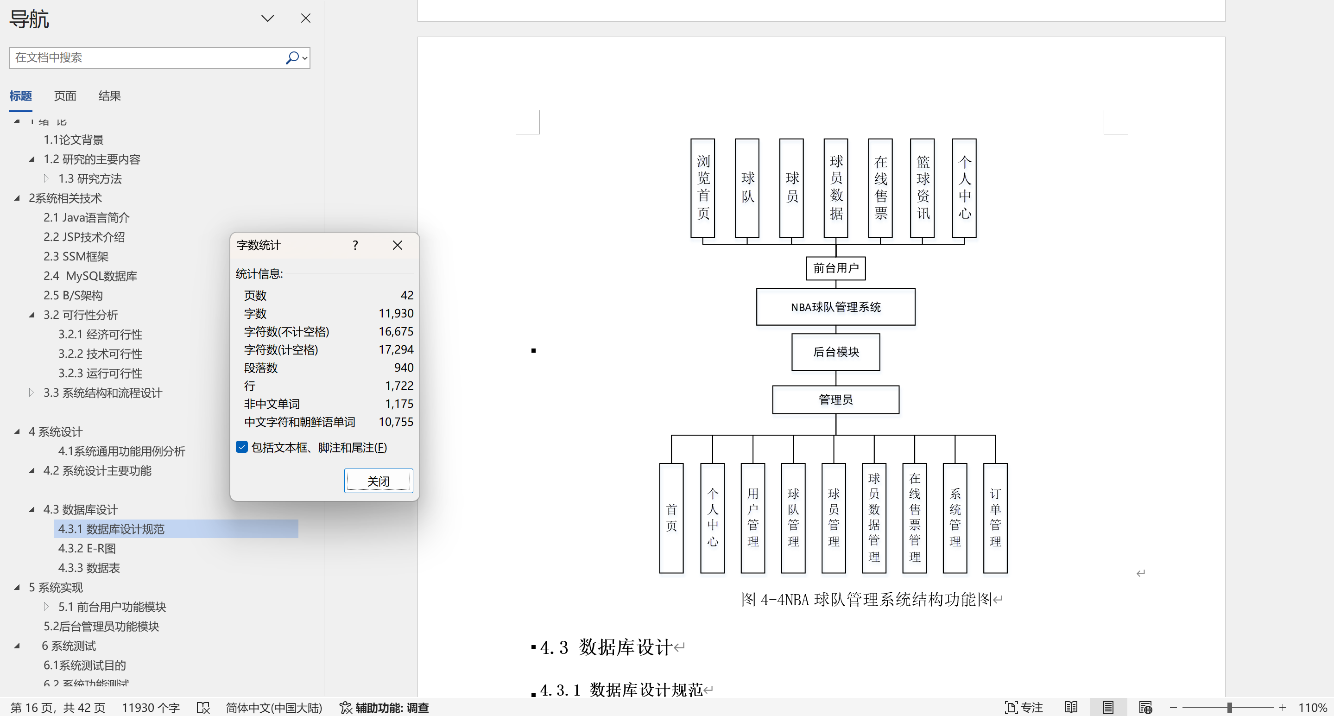Expand the 5.1 前台用户功能模块 heading
The width and height of the screenshot is (1334, 716).
[x=46, y=607]
